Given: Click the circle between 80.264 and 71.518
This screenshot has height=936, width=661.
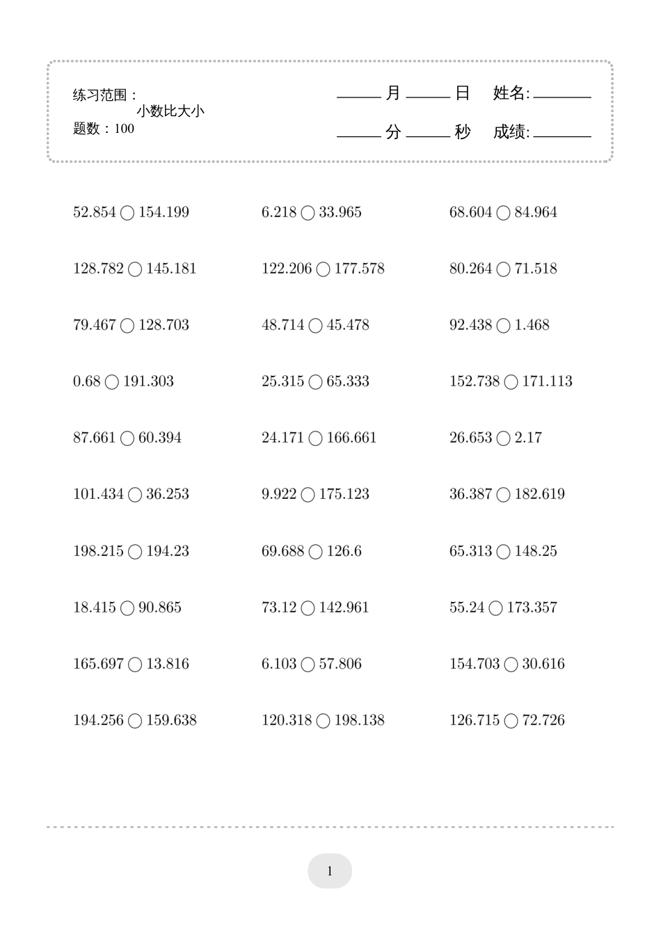Looking at the screenshot, I should 503,269.
